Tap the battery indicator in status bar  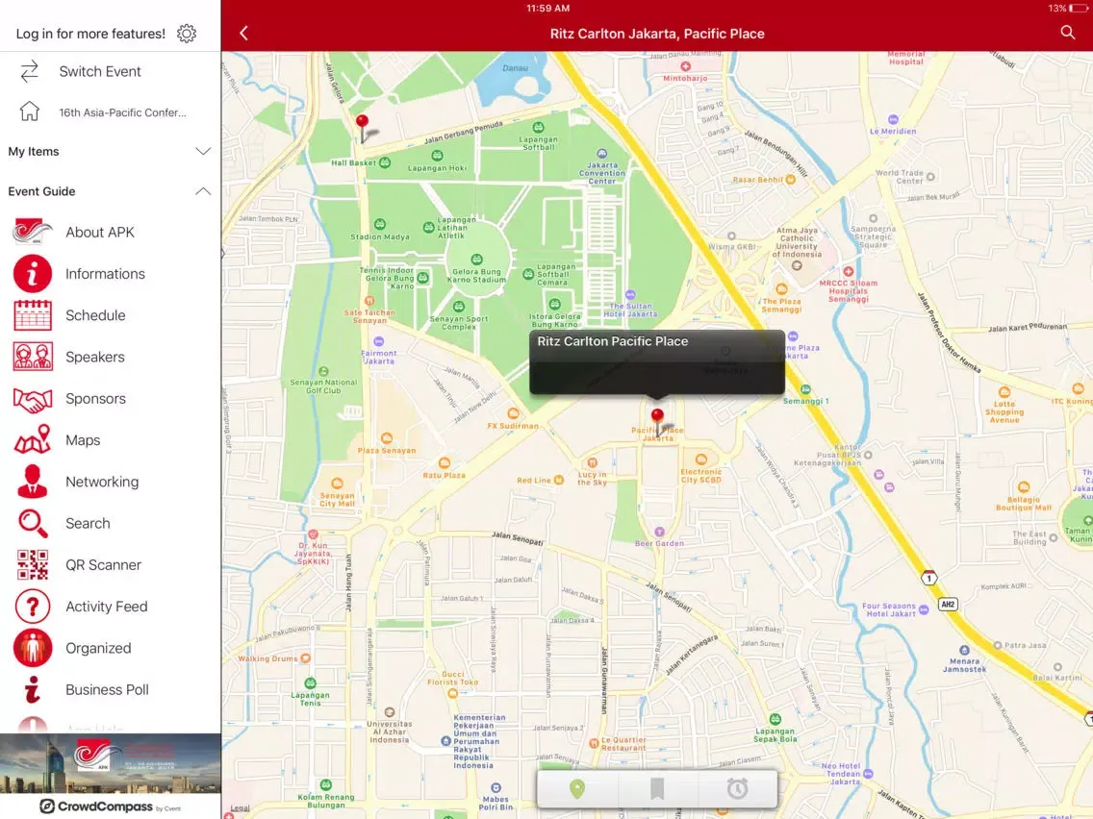click(x=1079, y=9)
